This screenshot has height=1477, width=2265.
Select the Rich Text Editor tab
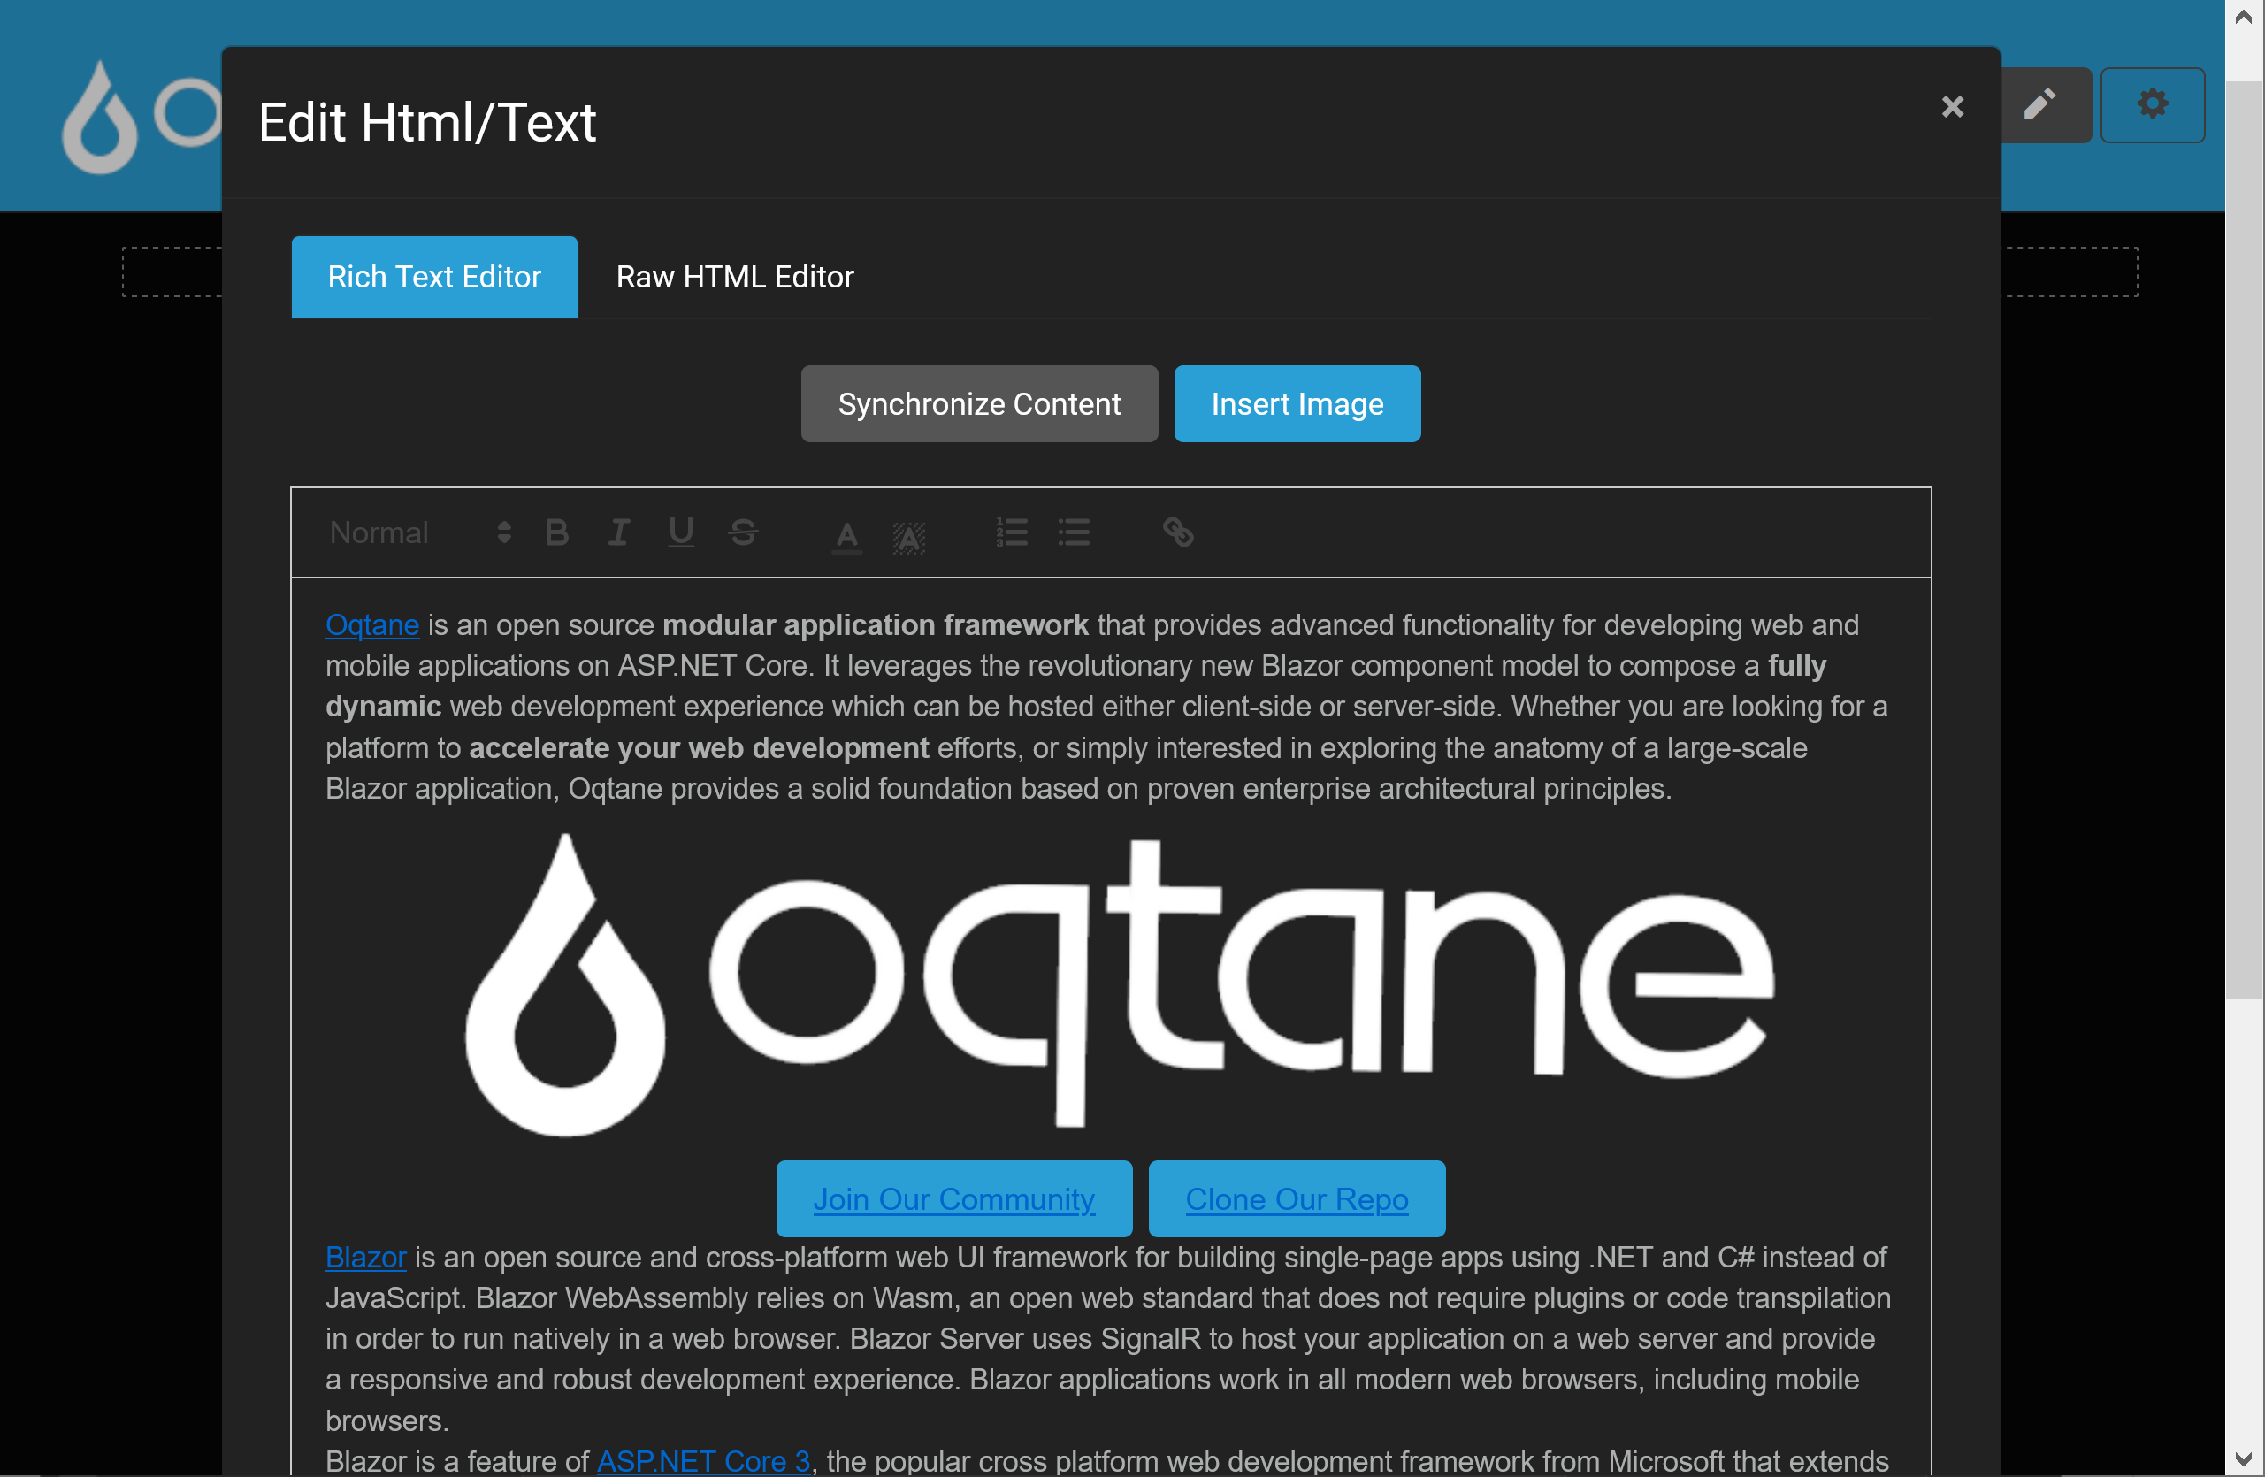click(434, 277)
